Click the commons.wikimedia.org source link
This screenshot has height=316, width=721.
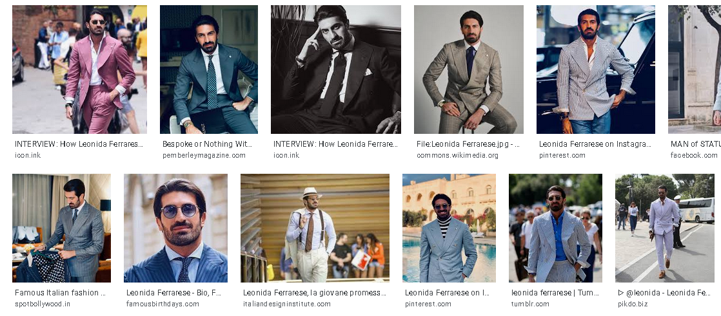click(x=457, y=156)
